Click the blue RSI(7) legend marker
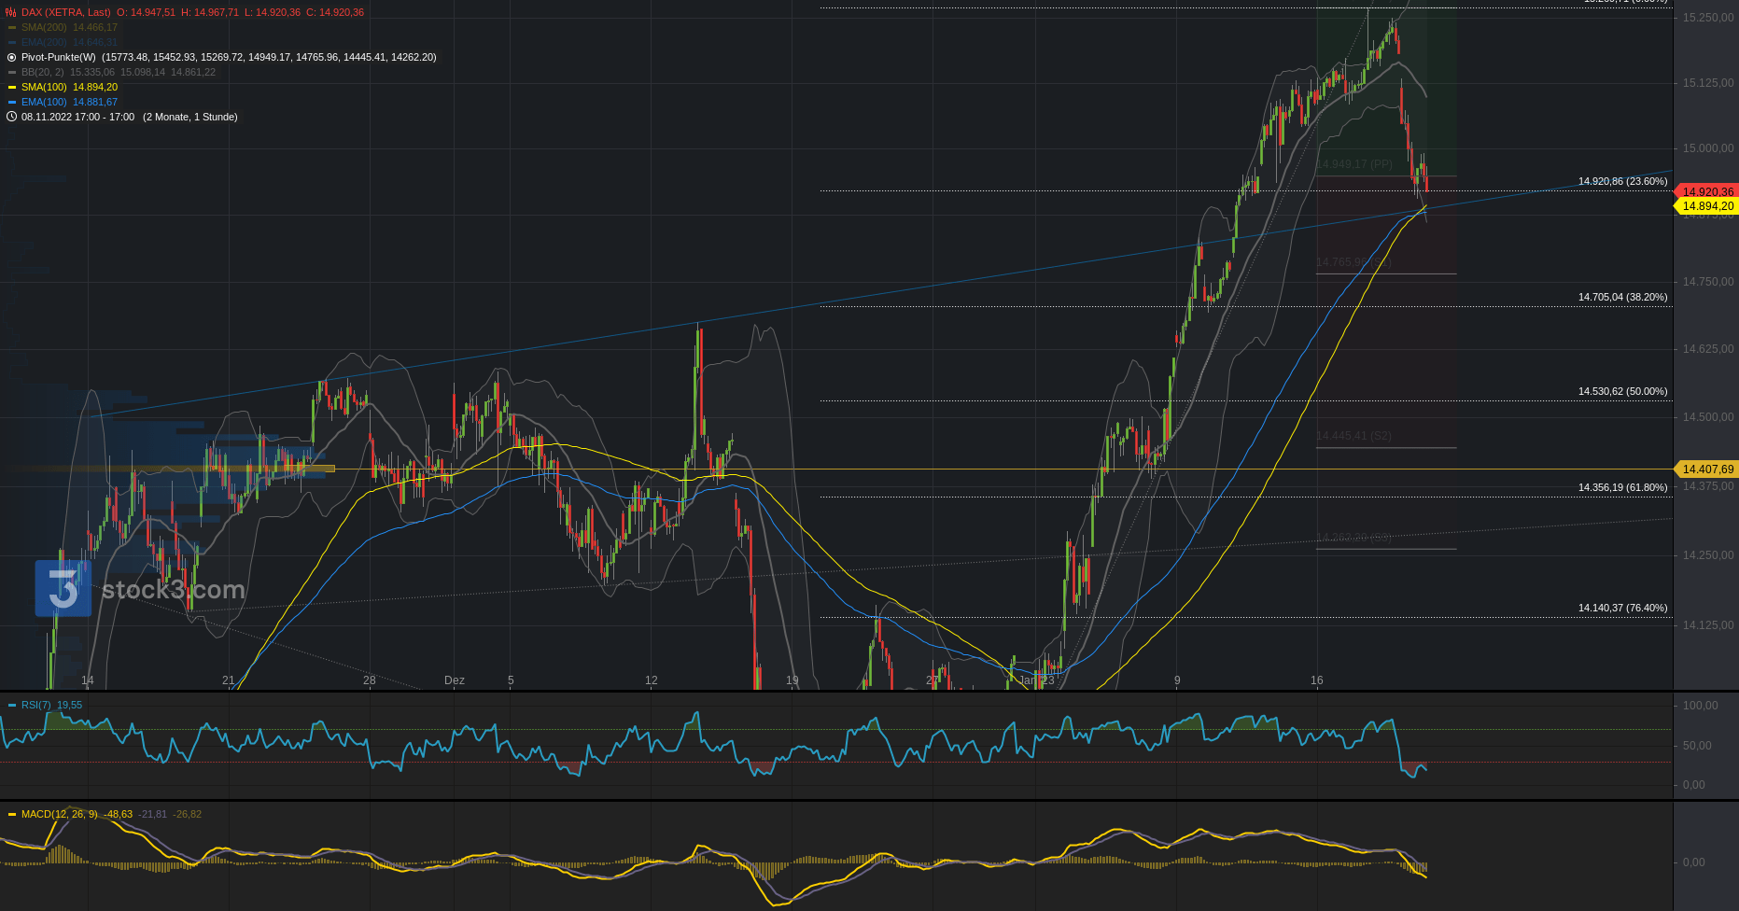This screenshot has width=1739, height=911. pos(12,706)
